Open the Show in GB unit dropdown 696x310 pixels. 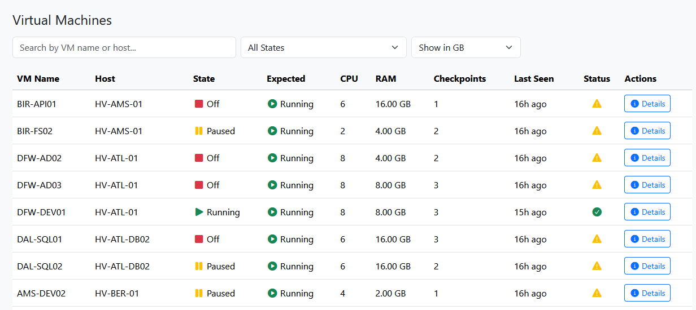click(x=466, y=47)
